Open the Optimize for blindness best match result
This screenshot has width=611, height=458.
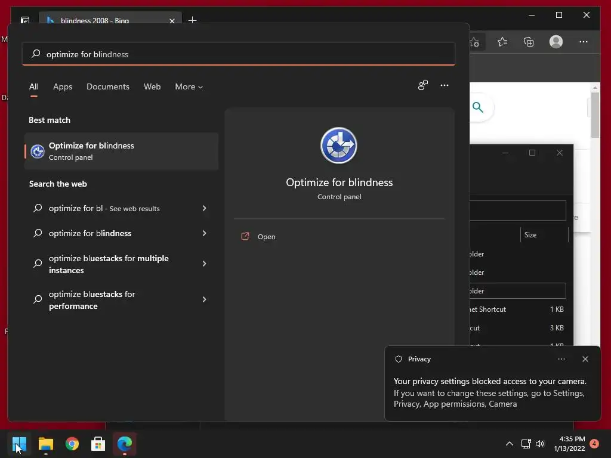(x=121, y=151)
